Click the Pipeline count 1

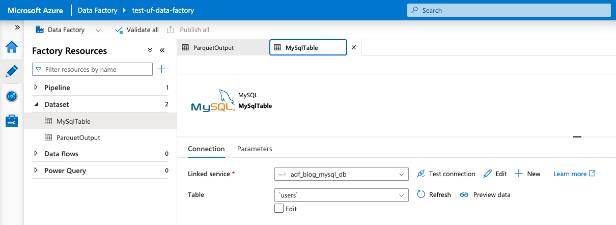[x=167, y=88]
